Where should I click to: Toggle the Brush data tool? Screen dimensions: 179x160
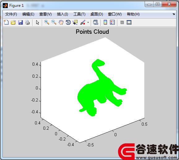pos(83,22)
